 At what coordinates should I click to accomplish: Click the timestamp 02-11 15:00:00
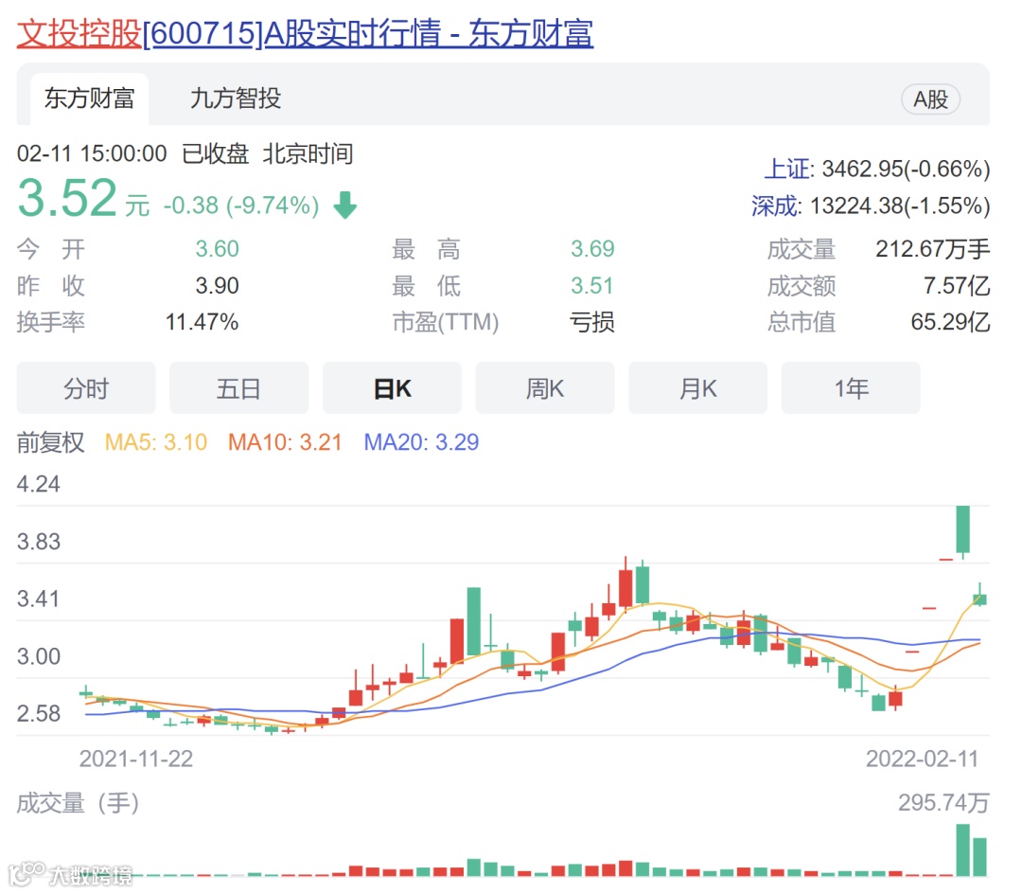pos(92,153)
